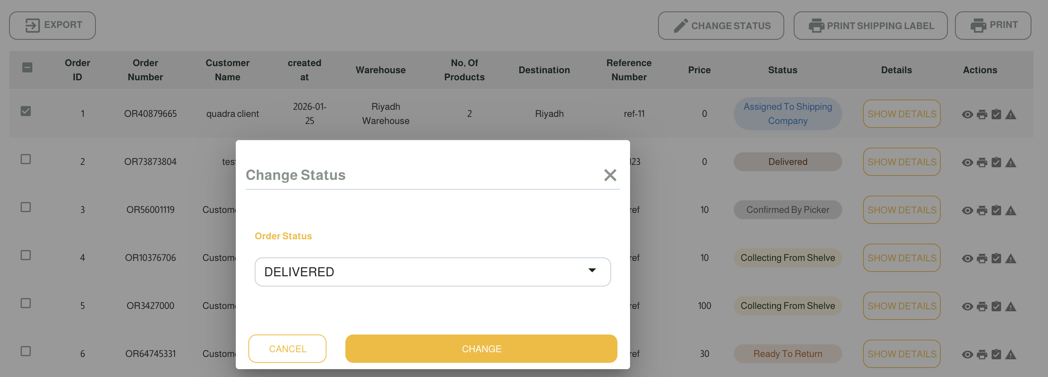Click the printer icon in order OR73873804 row
The image size is (1048, 377).
click(x=982, y=163)
